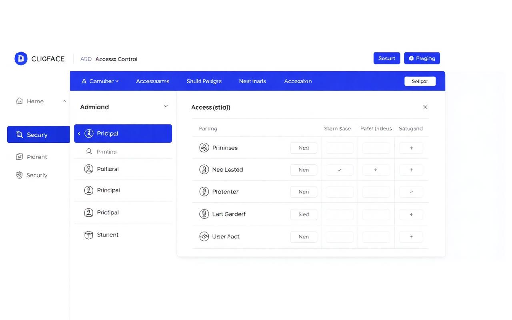Click the Heme sidebar icon

[x=19, y=101]
